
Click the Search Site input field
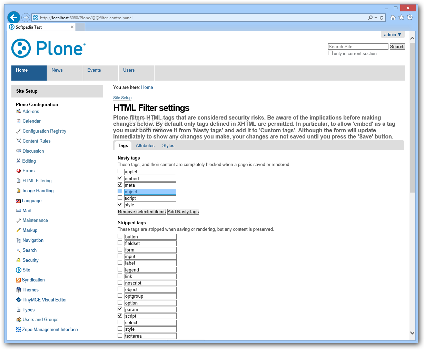coord(358,47)
